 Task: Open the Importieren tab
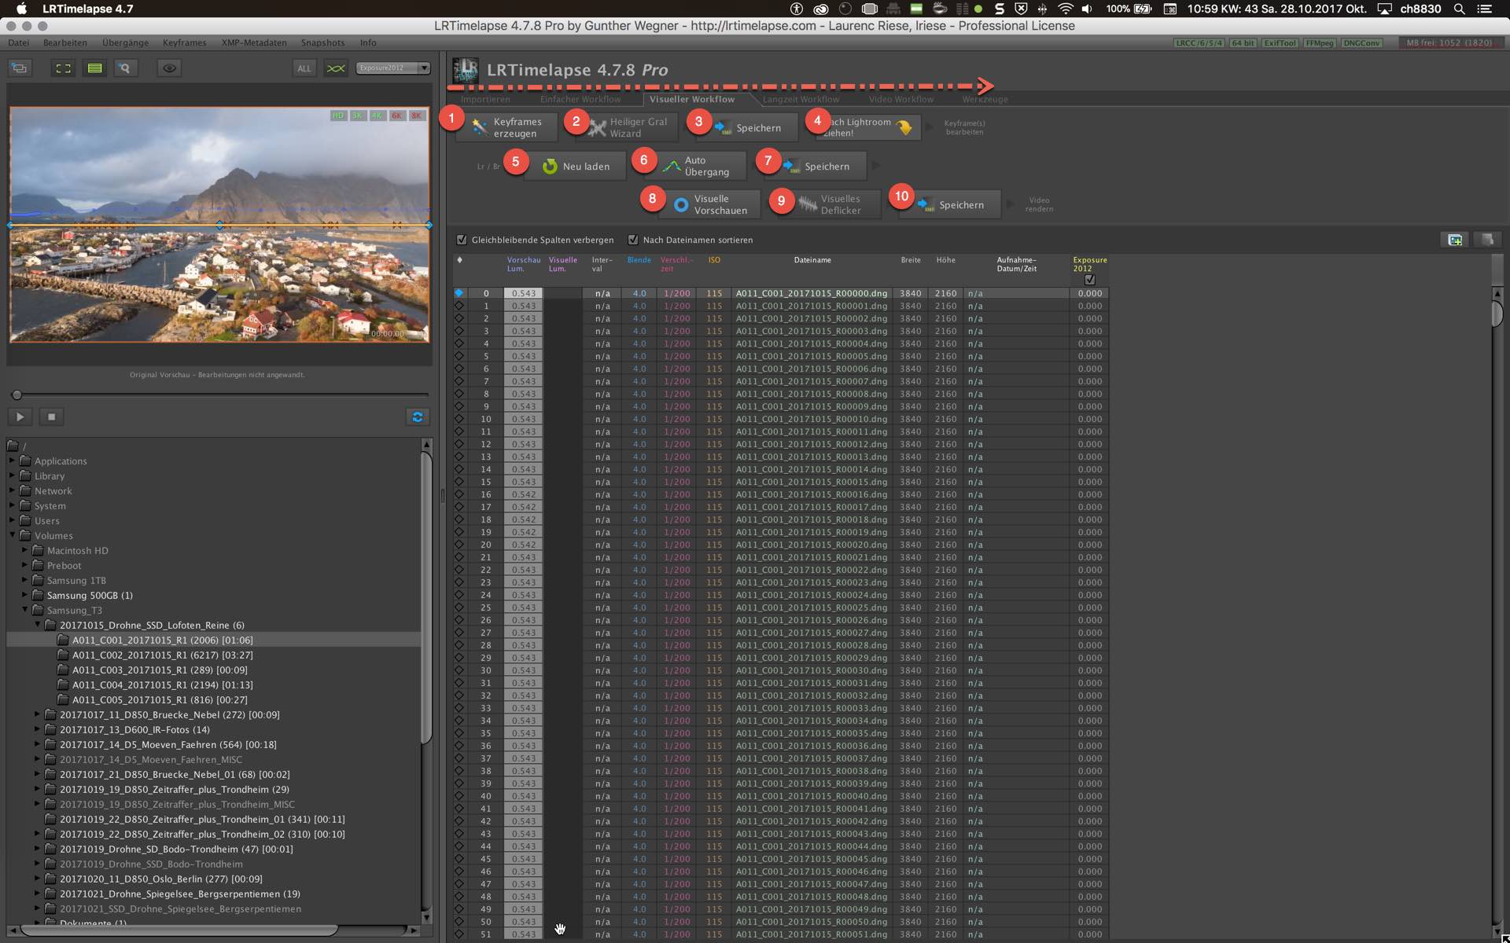tap(485, 99)
